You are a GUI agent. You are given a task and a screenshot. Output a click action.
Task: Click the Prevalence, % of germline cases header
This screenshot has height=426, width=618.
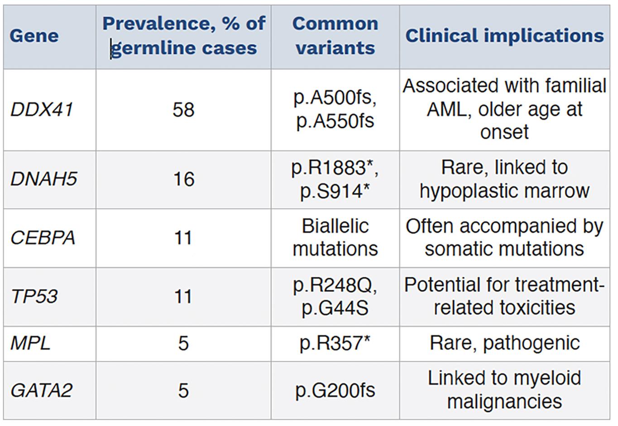click(x=183, y=36)
